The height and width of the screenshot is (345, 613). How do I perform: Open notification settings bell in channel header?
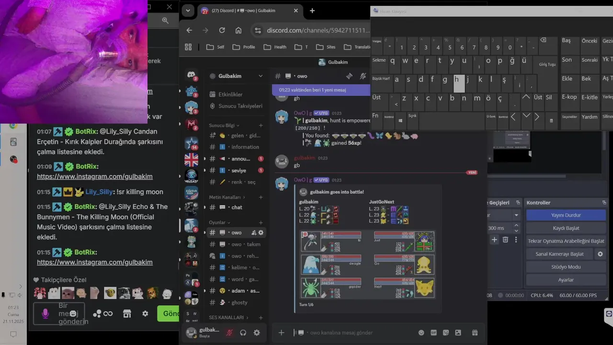tap(363, 76)
